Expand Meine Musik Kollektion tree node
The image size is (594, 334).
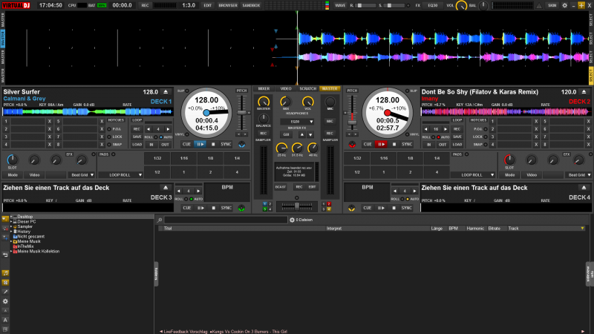pos(11,251)
